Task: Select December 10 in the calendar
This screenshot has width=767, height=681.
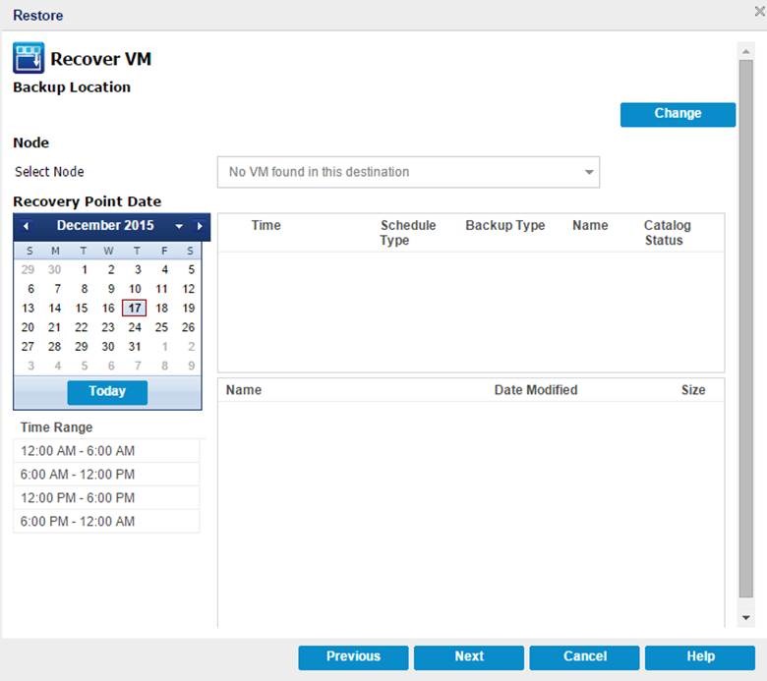Action: 135,289
